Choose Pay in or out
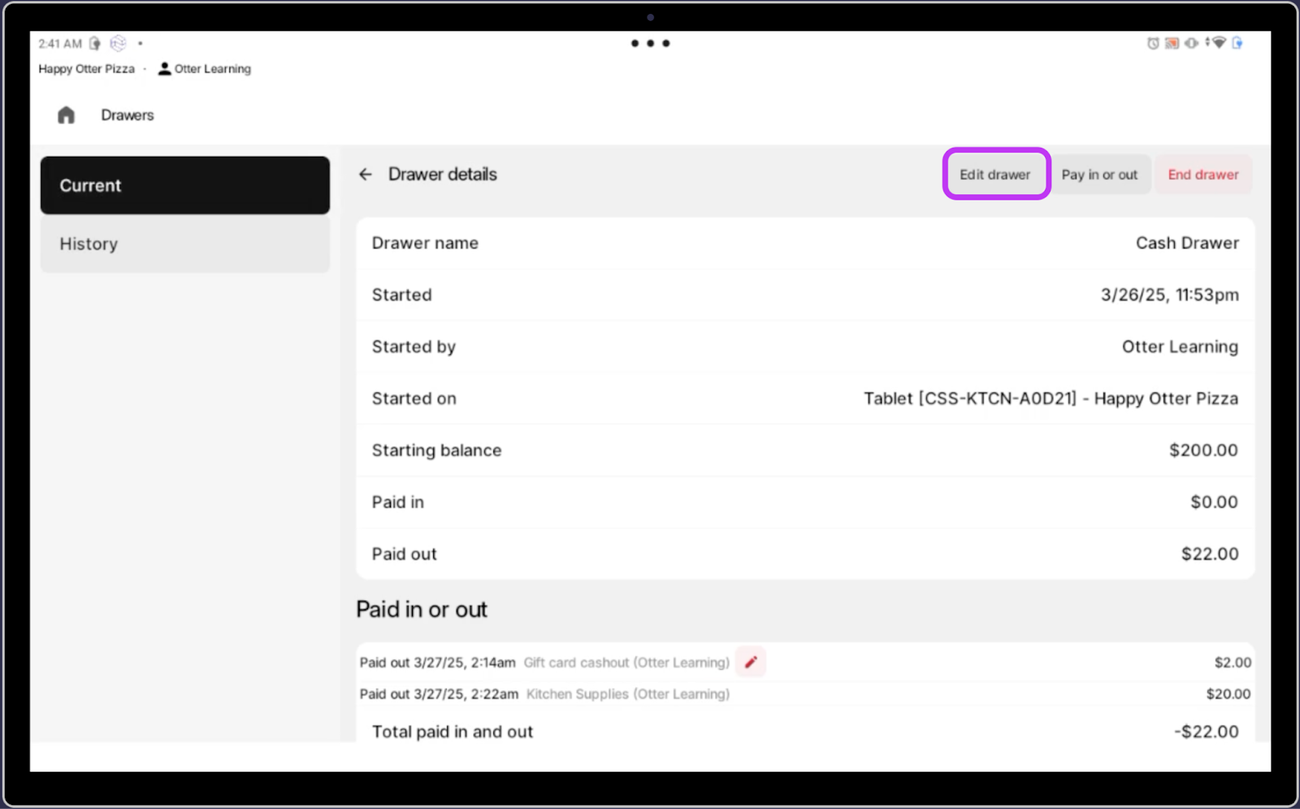This screenshot has width=1300, height=809. [1099, 175]
